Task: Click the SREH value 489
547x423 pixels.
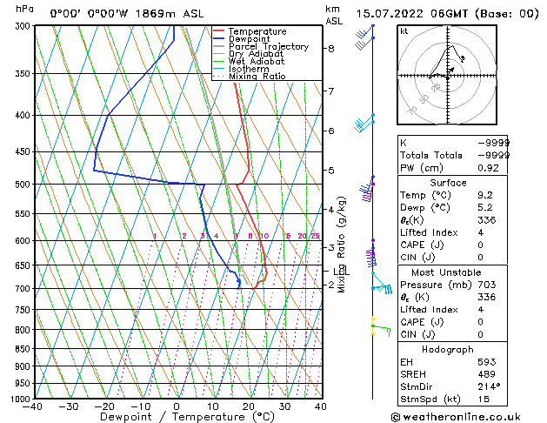Action: click(x=487, y=374)
